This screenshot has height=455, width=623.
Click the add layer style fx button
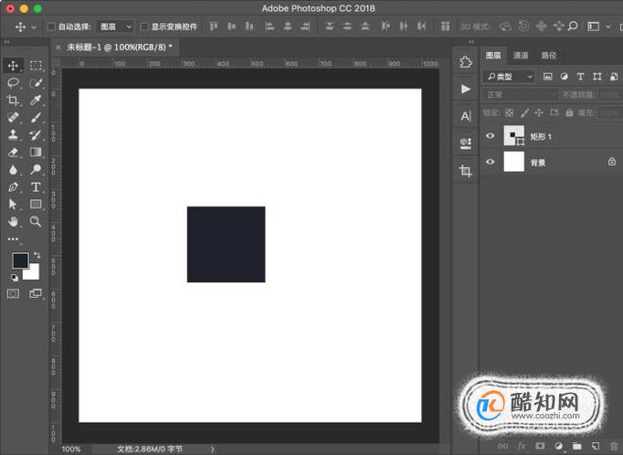(x=522, y=446)
